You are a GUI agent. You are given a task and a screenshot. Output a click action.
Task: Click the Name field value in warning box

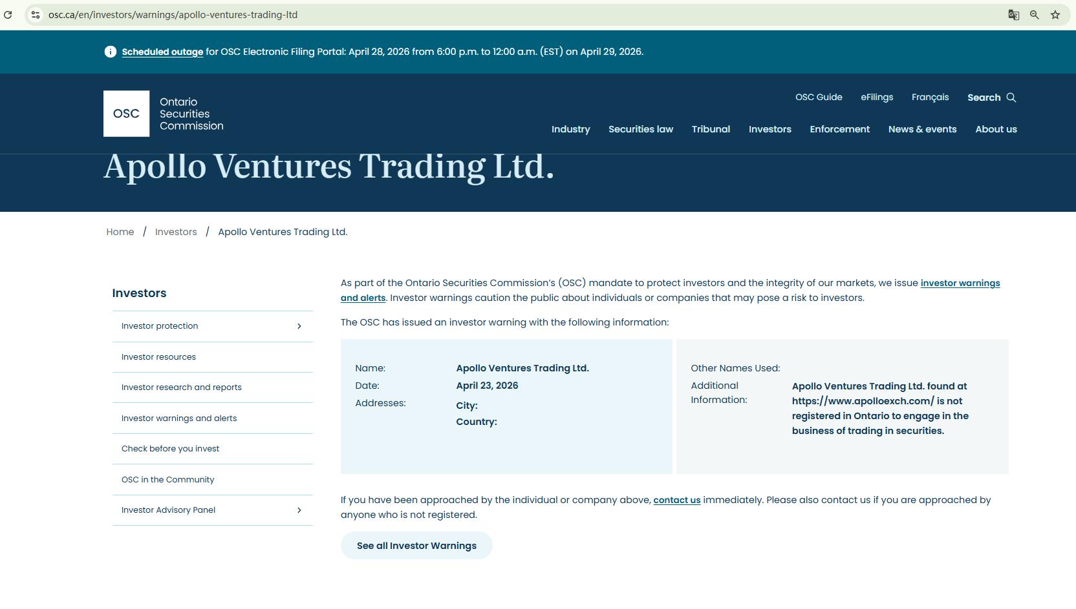(522, 368)
